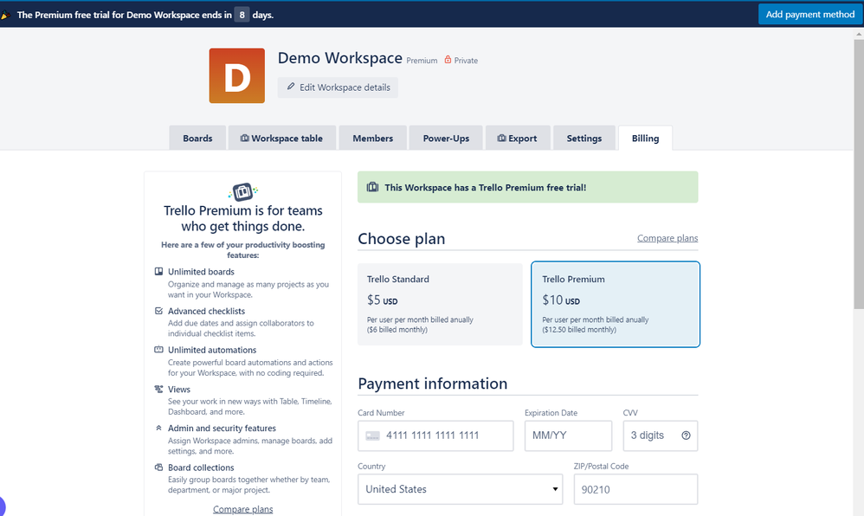Open the Country dropdown showing United States
The image size is (864, 516).
460,489
